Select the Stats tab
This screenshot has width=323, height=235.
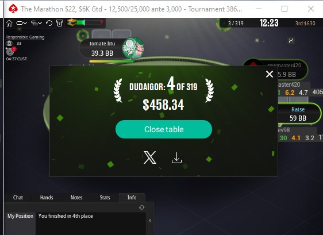click(x=105, y=197)
